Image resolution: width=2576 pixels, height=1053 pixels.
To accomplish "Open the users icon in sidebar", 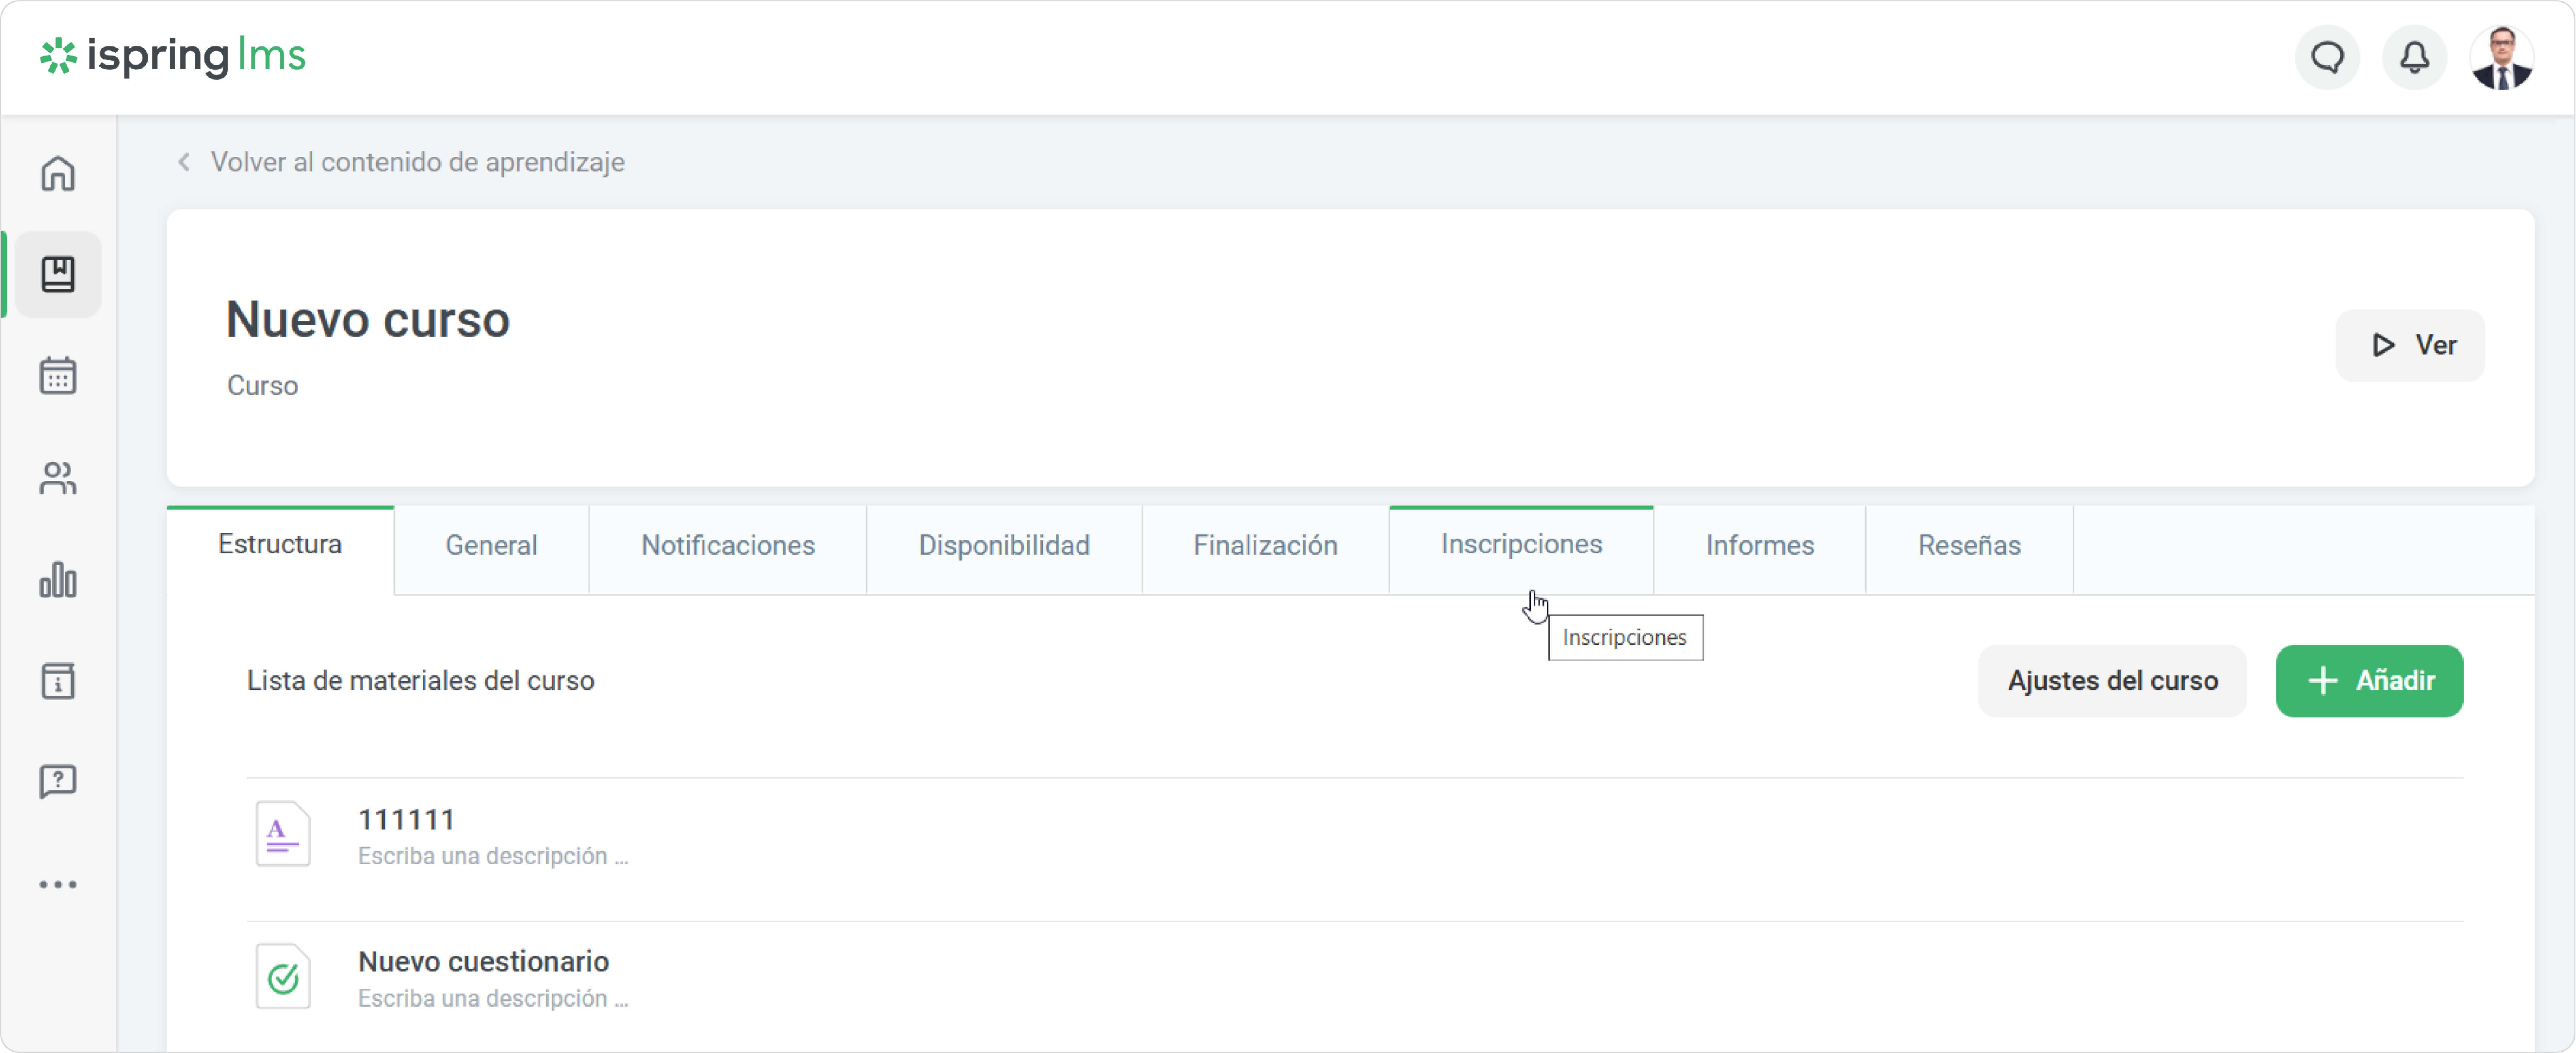I will tap(58, 478).
